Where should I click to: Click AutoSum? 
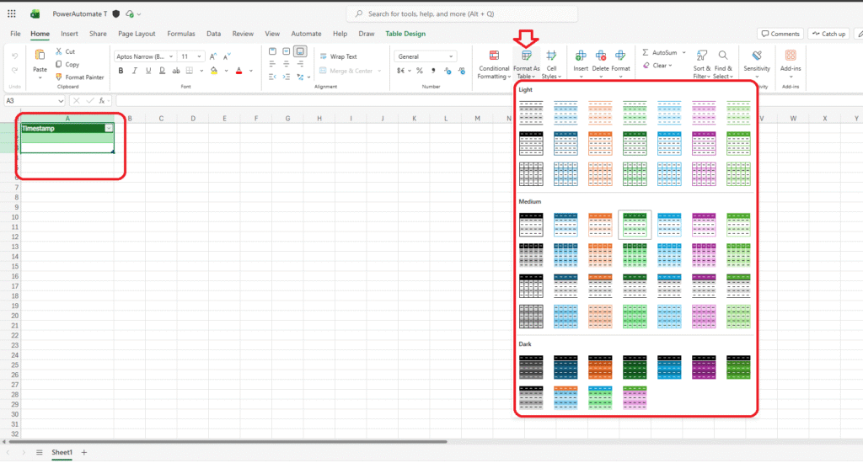click(x=660, y=52)
